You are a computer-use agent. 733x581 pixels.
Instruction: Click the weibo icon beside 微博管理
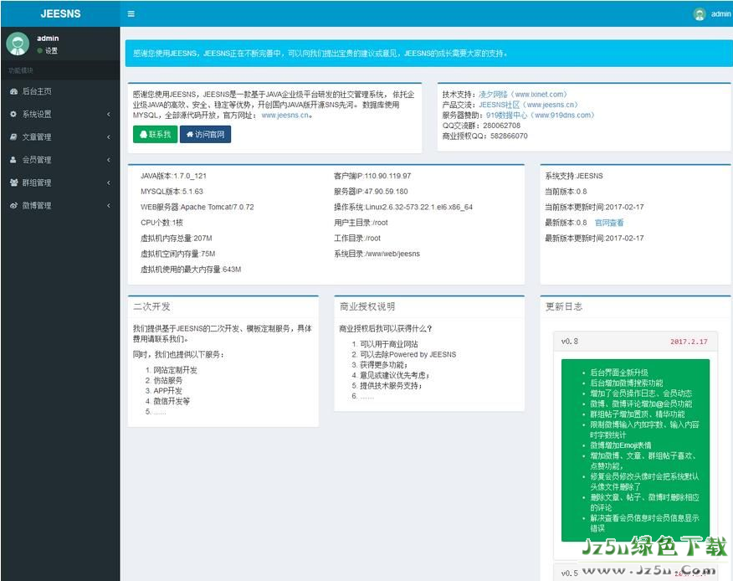(13, 205)
